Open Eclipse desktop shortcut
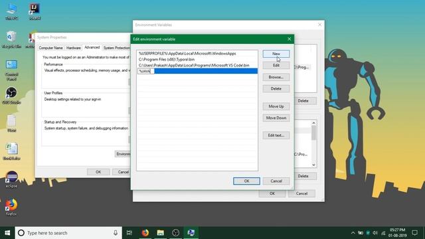This screenshot has height=239, width=425. coord(11,179)
